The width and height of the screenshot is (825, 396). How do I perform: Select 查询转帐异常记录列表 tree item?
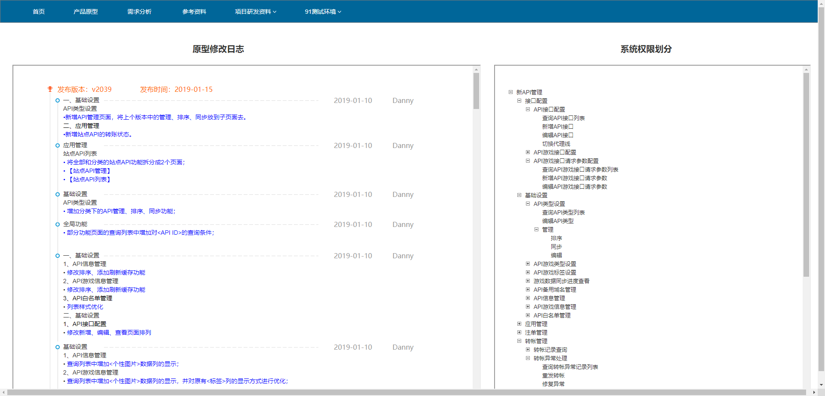pyautogui.click(x=570, y=367)
